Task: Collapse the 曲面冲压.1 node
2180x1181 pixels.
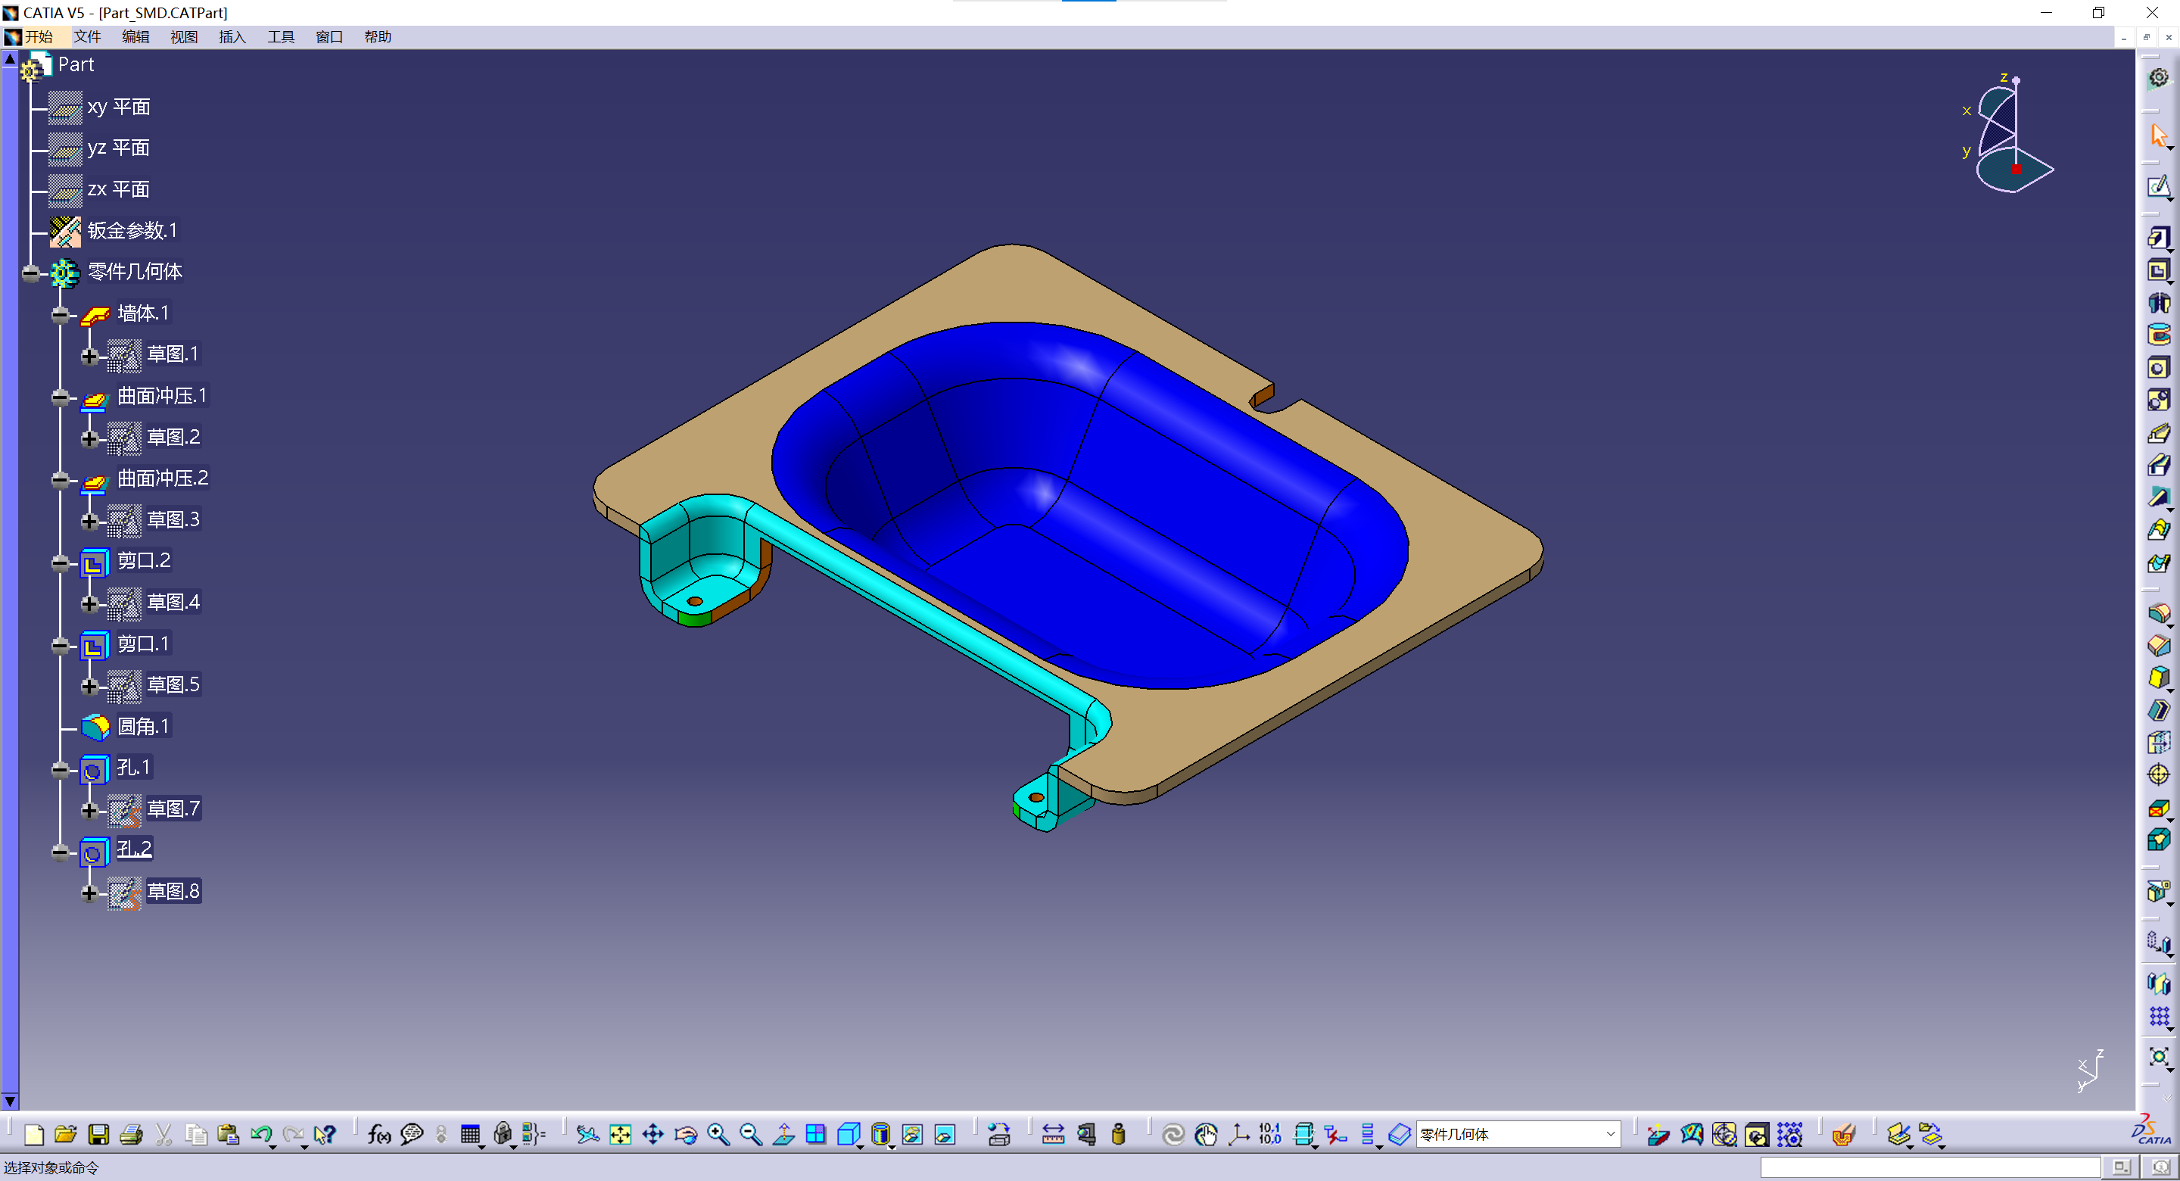Action: click(x=60, y=397)
